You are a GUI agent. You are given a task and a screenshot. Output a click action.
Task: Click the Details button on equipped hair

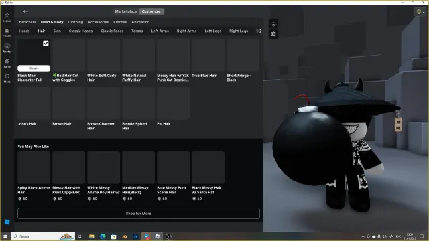click(x=34, y=68)
